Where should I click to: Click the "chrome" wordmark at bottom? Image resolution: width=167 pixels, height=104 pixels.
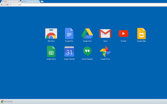point(8,101)
